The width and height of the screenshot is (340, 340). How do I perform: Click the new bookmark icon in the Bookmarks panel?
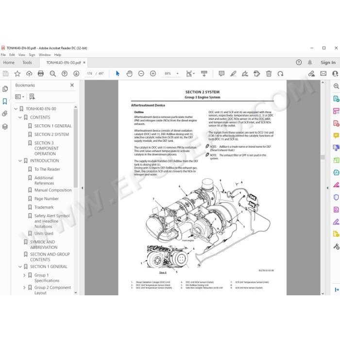(32, 97)
